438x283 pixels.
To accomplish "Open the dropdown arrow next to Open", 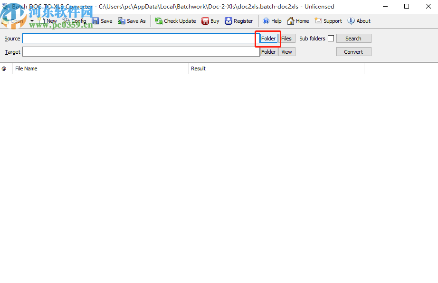I will click(x=31, y=21).
